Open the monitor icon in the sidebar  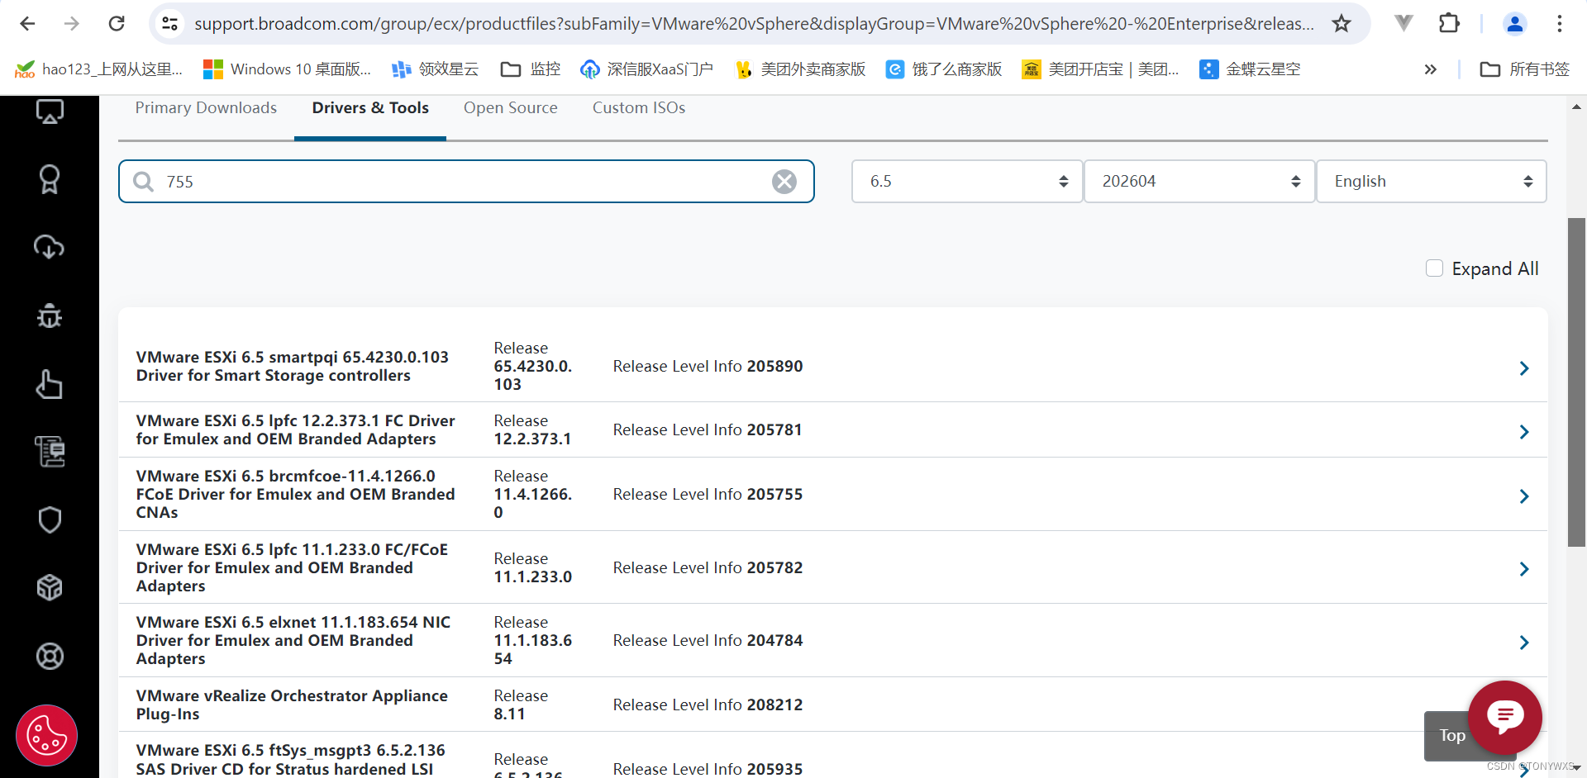[x=50, y=111]
